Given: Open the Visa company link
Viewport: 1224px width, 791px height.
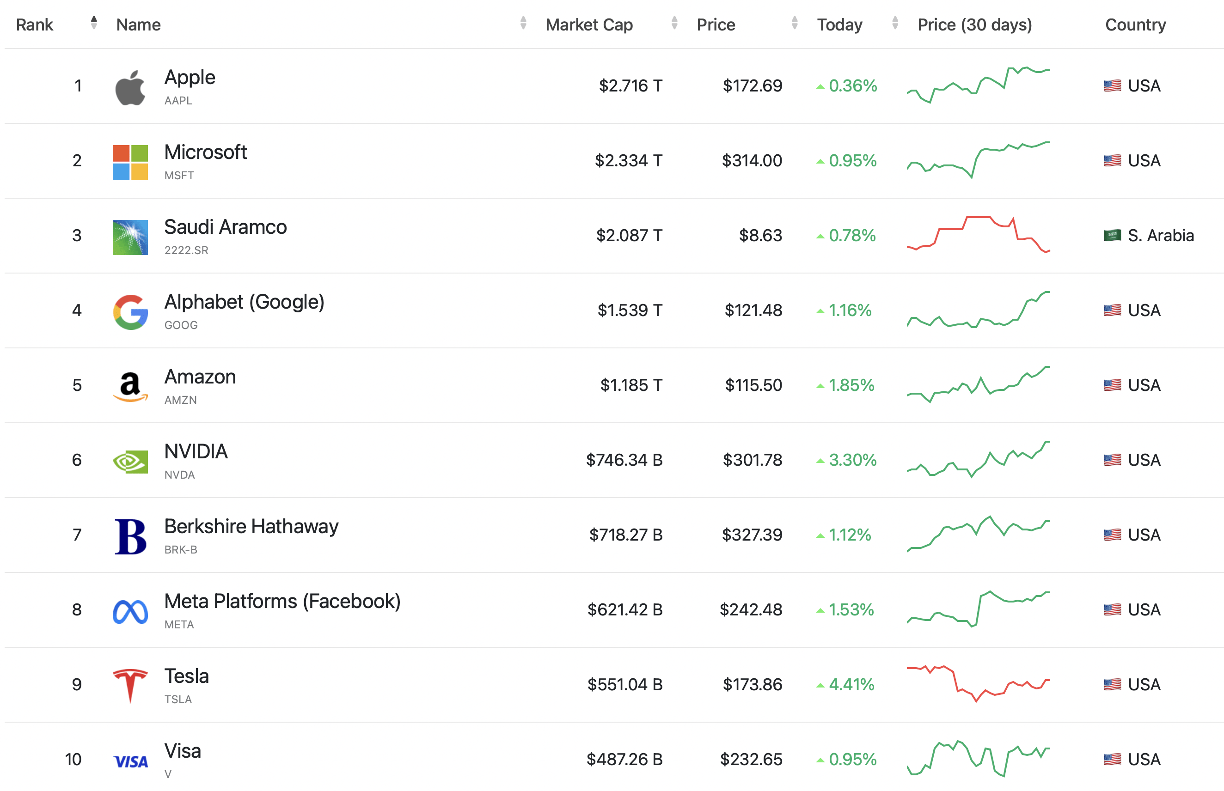Looking at the screenshot, I should point(183,751).
